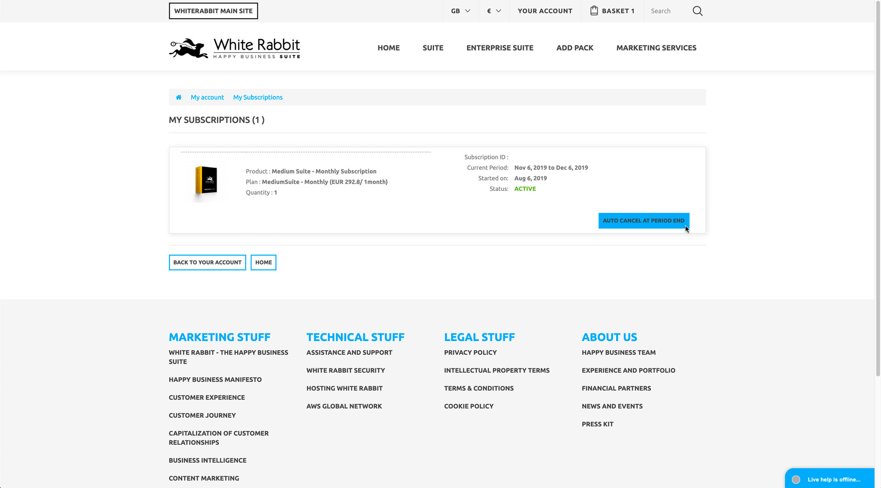Click Auto Cancel At Period End button
The image size is (881, 488).
[643, 221]
